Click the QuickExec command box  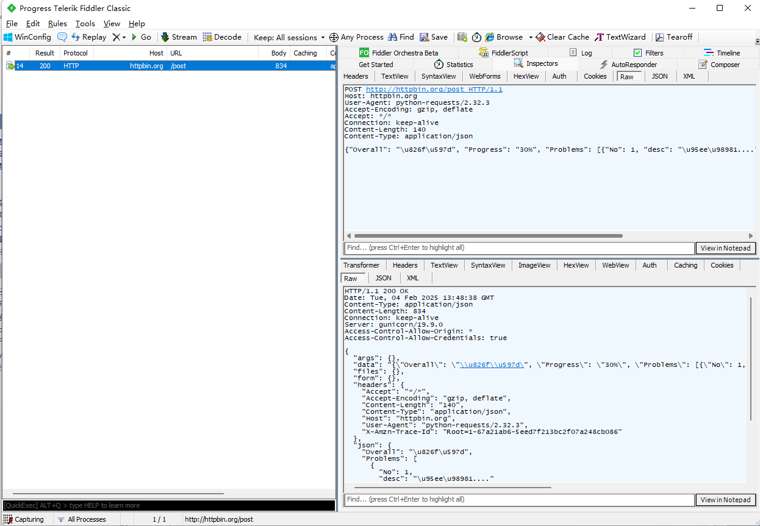tap(168, 505)
